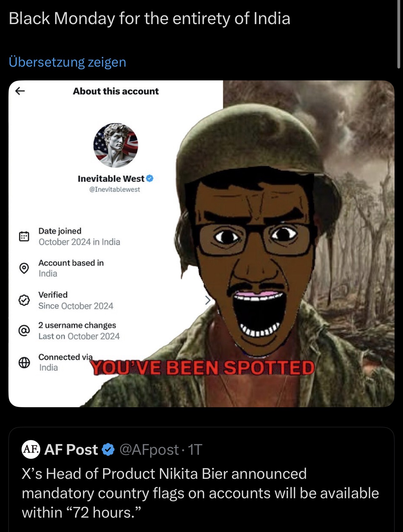This screenshot has width=403, height=532.
Task: Click the verified seal icon beside Verified row
Action: 24,300
